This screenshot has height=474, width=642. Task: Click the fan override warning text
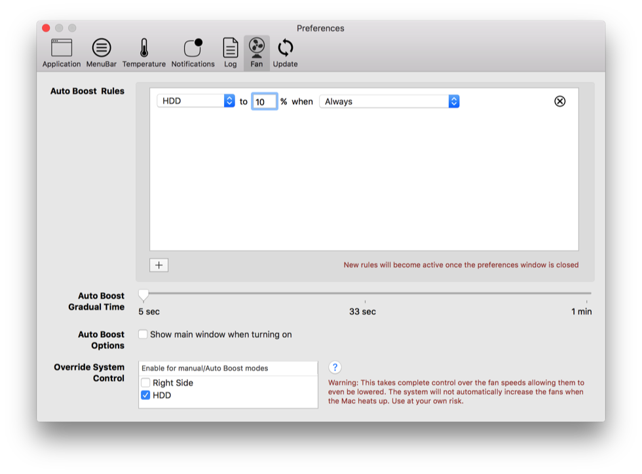click(456, 392)
